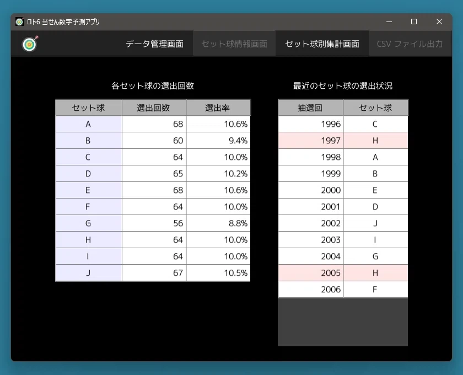463x375 pixels.
Task: Click the 10.5% rate cell
Action: click(218, 273)
